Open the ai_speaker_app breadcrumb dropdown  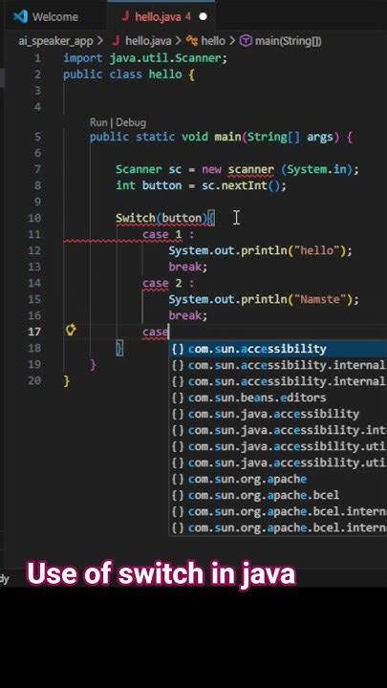click(55, 41)
